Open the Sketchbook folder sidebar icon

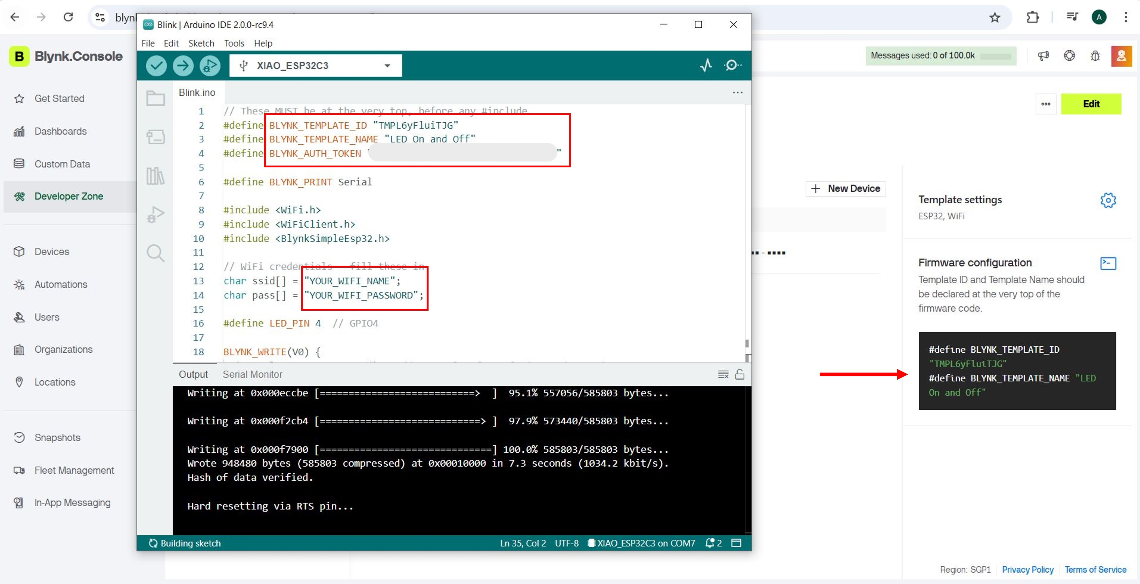[x=155, y=98]
